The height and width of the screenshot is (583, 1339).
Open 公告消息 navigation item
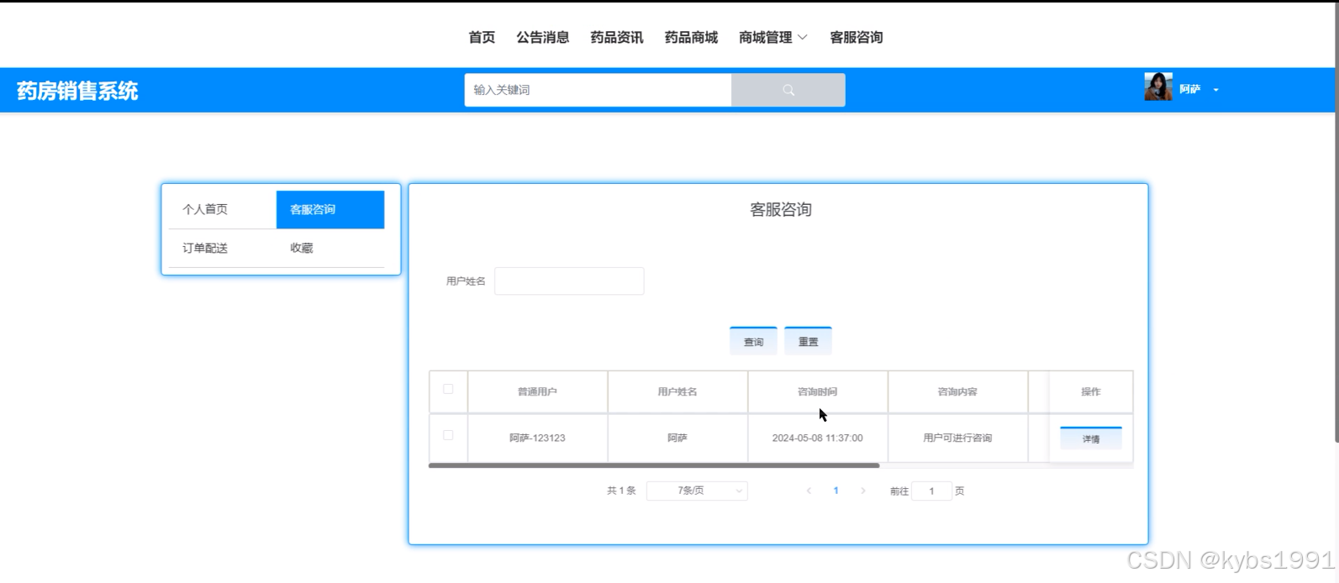pyautogui.click(x=543, y=37)
